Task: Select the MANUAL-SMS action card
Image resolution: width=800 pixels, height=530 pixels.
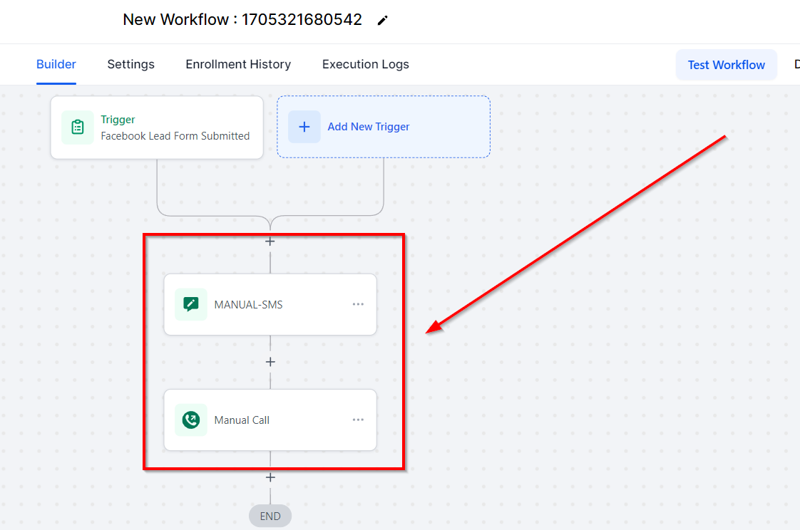Action: click(270, 304)
